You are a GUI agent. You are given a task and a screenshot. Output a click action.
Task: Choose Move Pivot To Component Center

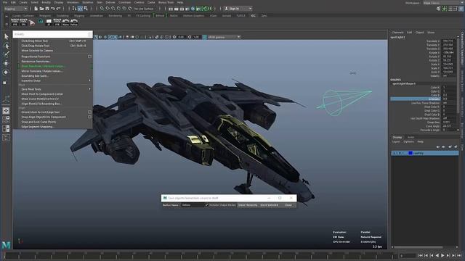pyautogui.click(x=42, y=94)
